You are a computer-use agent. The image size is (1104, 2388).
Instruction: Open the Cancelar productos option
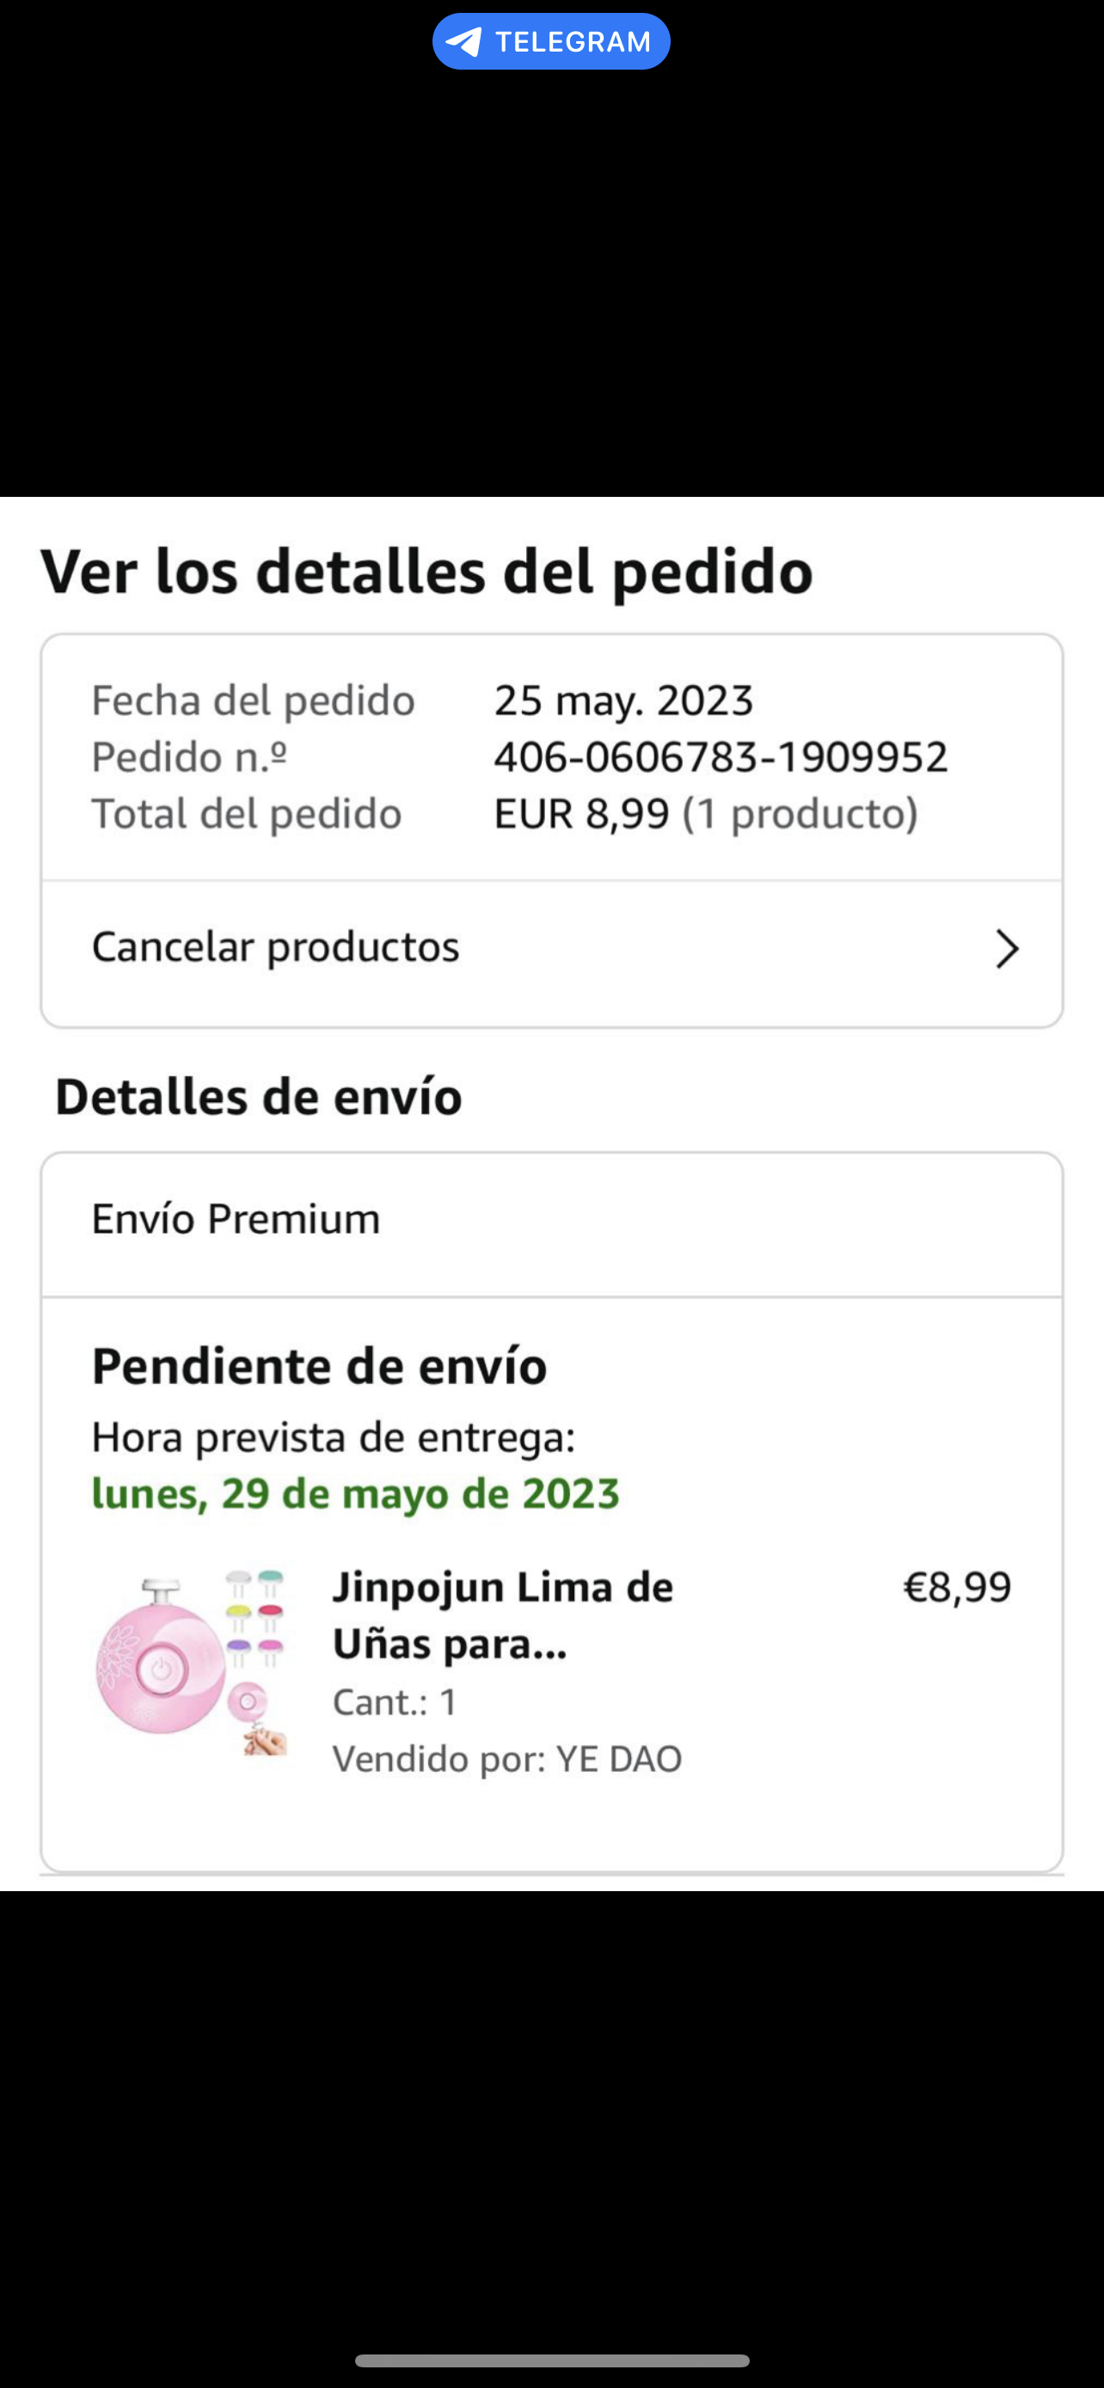(275, 947)
